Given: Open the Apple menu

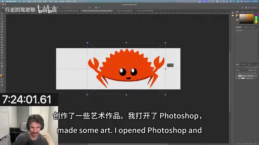Looking at the screenshot, I should (x=2, y=1).
